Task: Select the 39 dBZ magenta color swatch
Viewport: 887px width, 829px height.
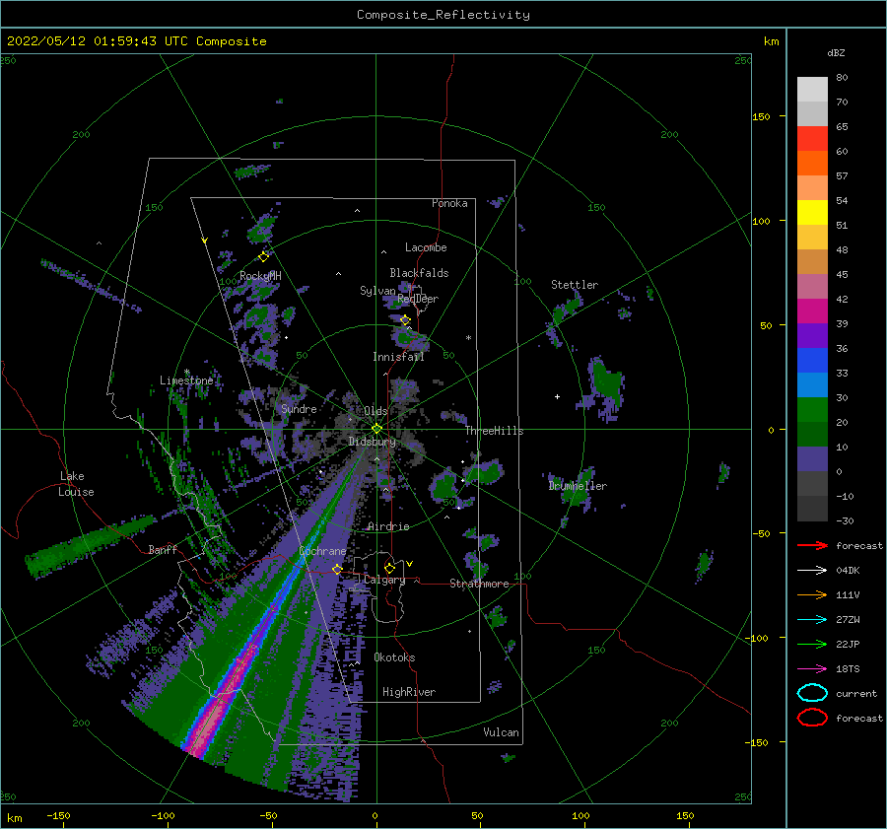Action: (x=812, y=311)
